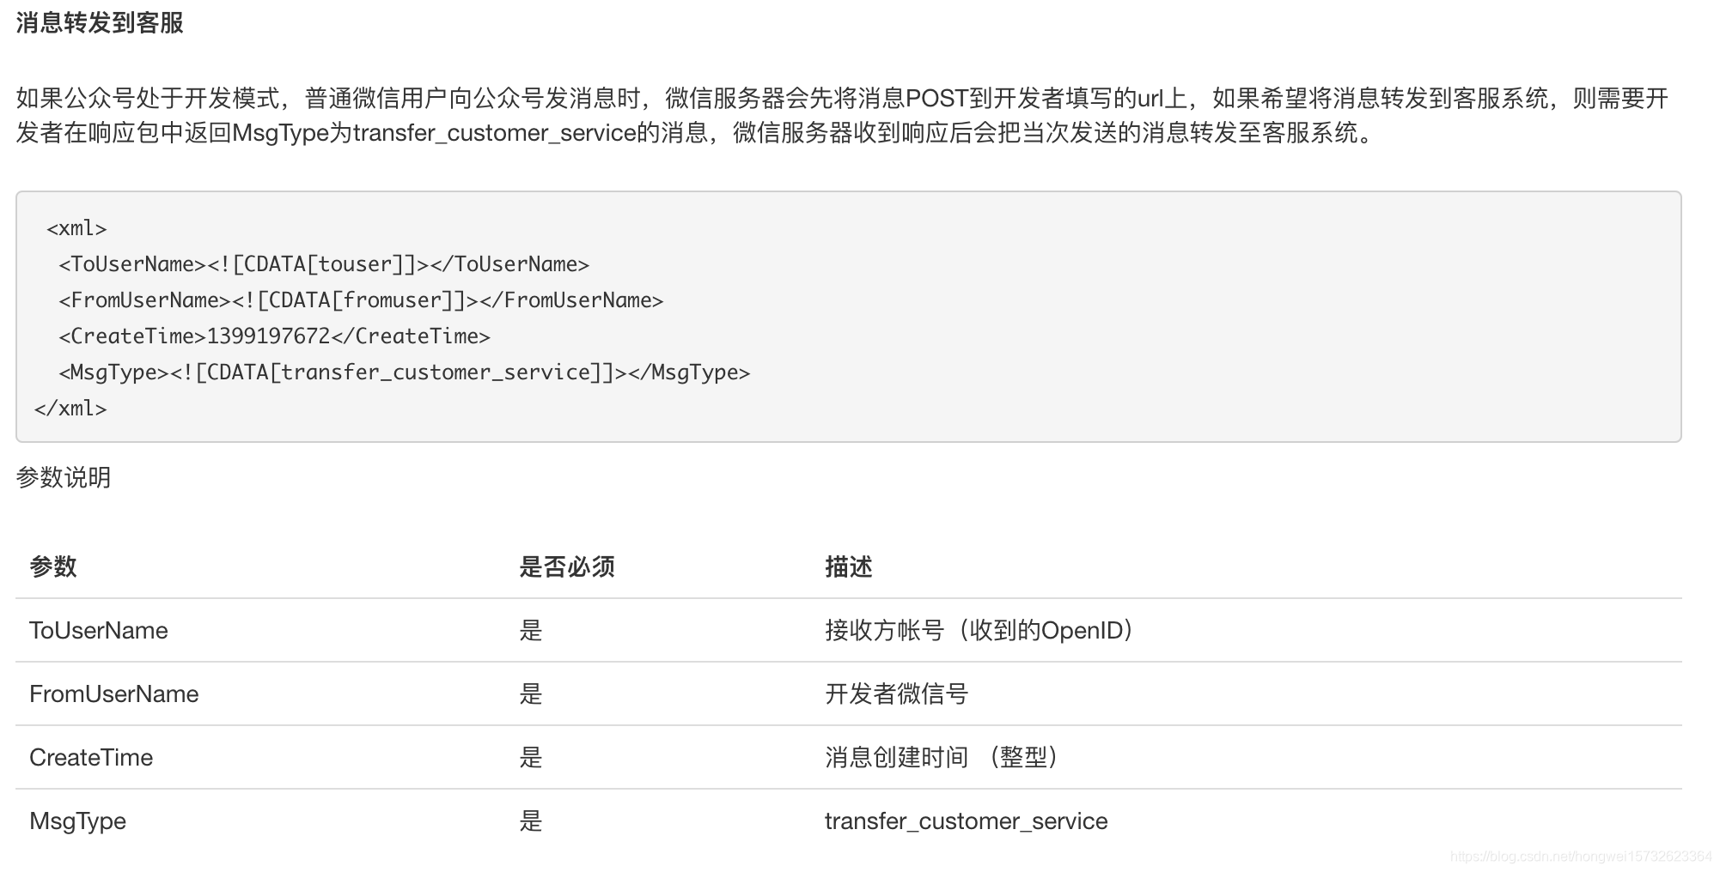1720x872 pixels.
Task: Click 是 in the FromUserName row
Action: pyautogui.click(x=531, y=694)
